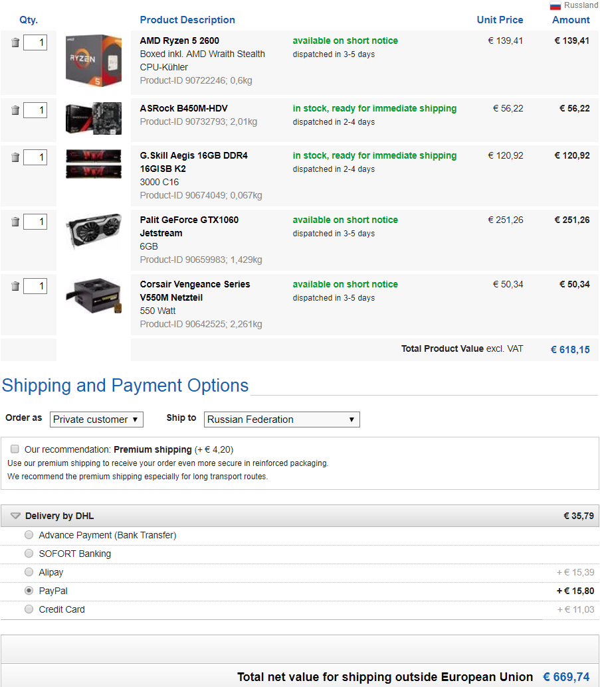Screen dimensions: 600x687
Task: View the Palit GTX1060 graphics card thumbnail
Action: tap(94, 231)
